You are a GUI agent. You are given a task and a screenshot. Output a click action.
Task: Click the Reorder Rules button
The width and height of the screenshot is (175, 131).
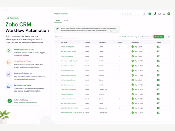click(147, 37)
